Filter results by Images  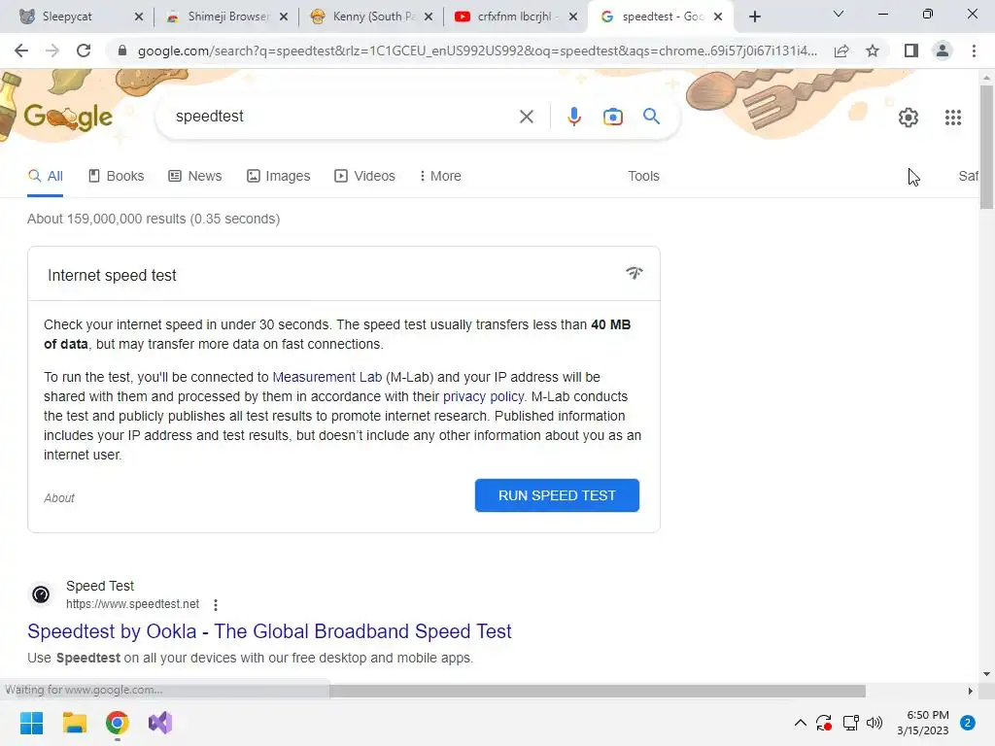click(278, 176)
